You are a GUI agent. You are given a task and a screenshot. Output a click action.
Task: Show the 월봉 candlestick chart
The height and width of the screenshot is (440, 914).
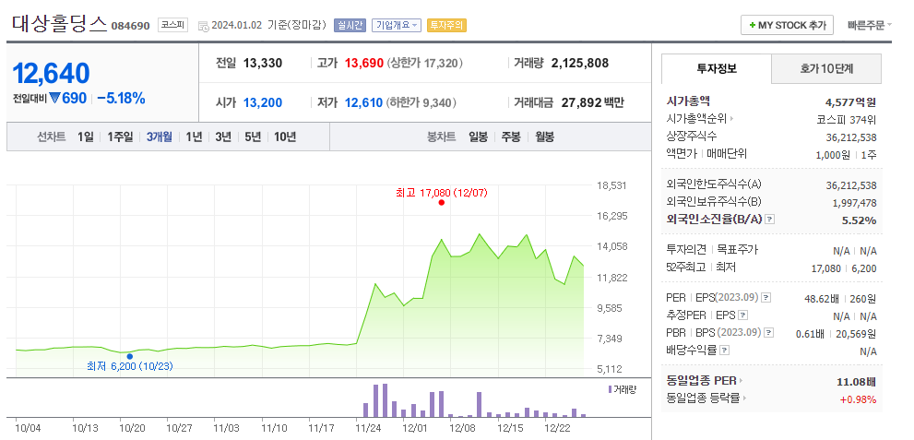tap(544, 137)
